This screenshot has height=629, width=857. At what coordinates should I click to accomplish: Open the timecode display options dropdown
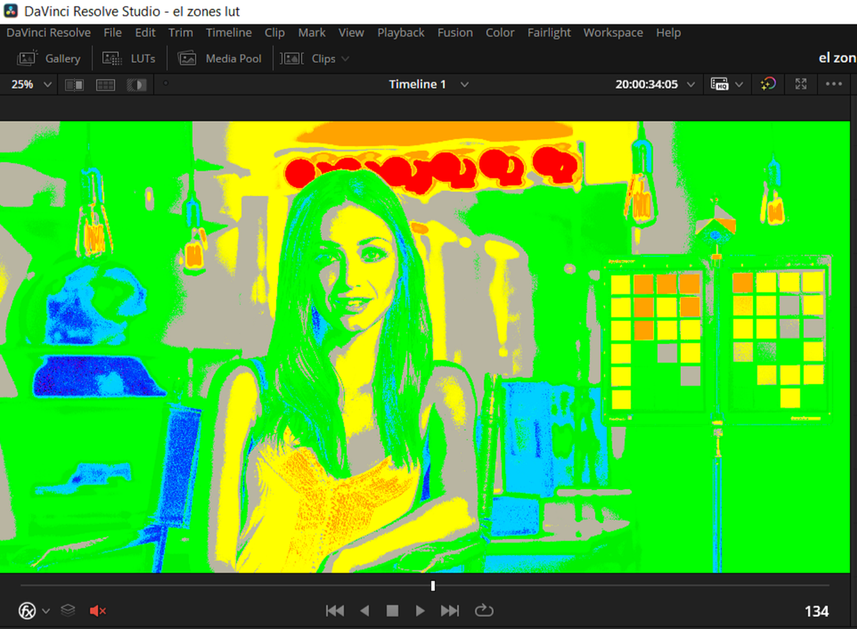691,85
